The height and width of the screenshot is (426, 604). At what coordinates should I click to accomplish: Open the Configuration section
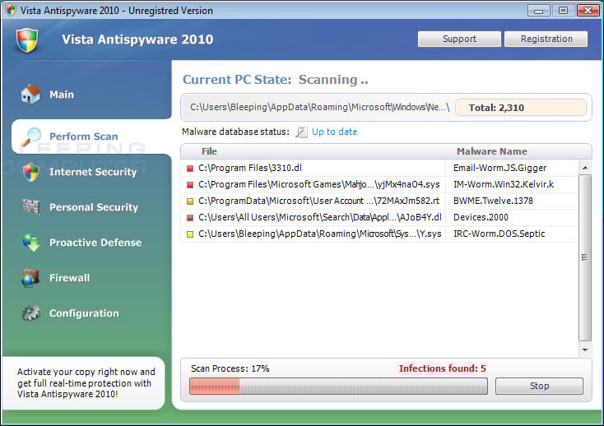pos(84,313)
